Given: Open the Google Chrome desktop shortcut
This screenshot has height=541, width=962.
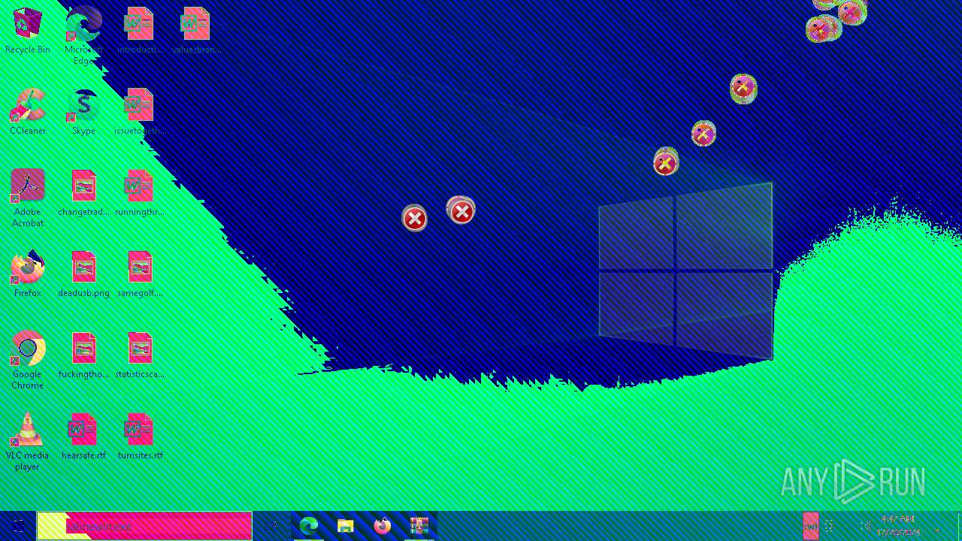Looking at the screenshot, I should click(28, 361).
